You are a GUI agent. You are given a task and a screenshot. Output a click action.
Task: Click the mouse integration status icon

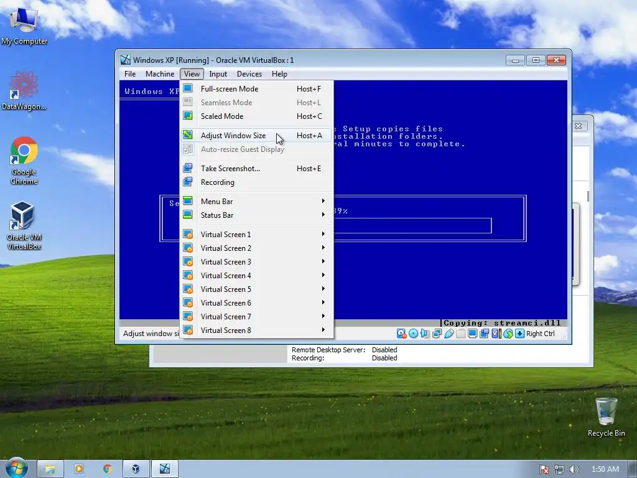[x=508, y=334]
